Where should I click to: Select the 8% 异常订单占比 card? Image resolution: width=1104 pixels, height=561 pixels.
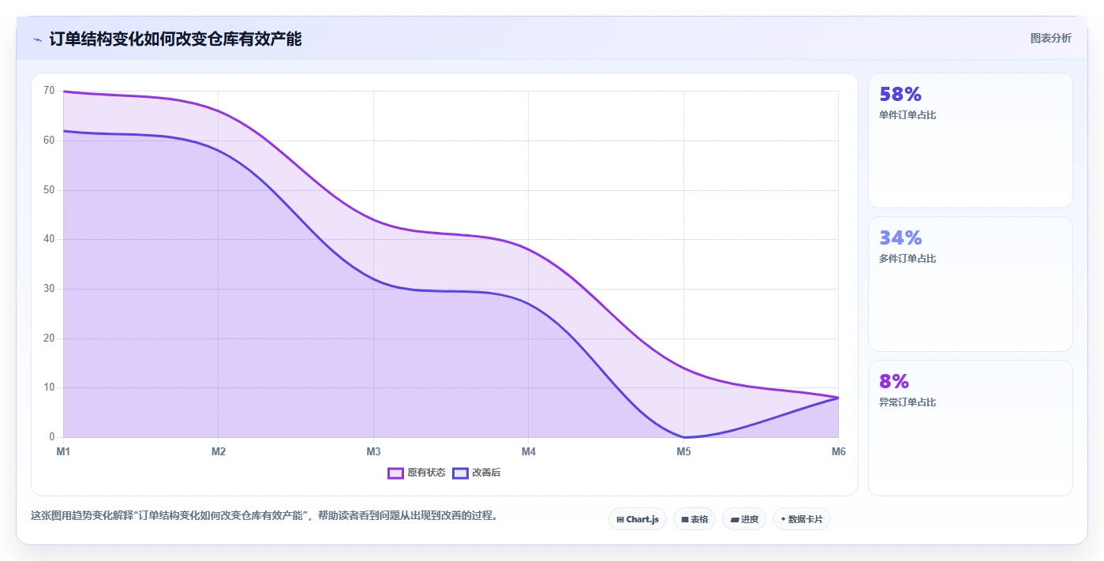(971, 428)
